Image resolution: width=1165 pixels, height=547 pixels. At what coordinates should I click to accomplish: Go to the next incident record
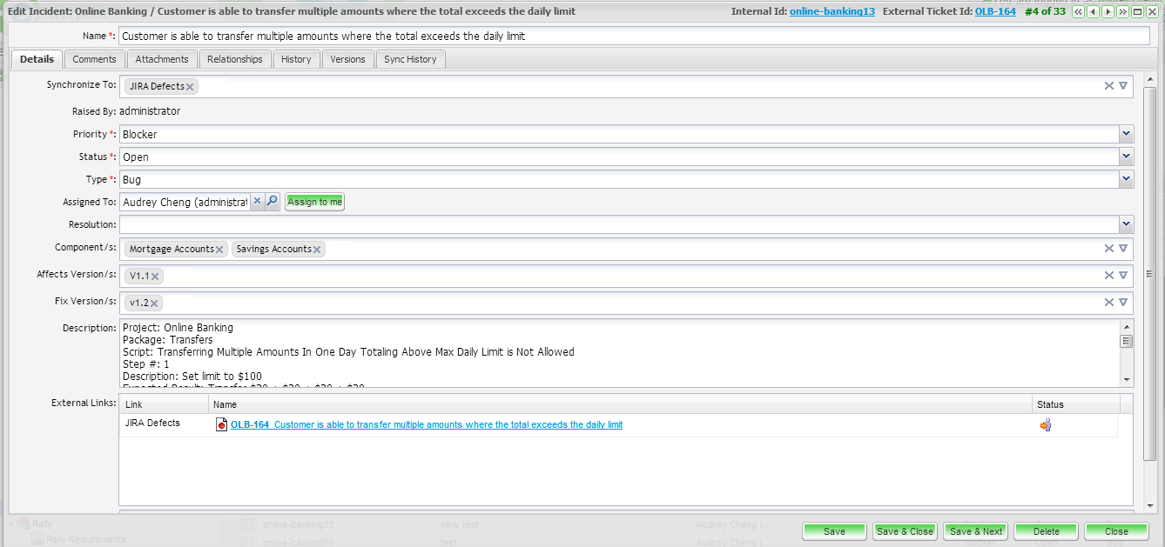tap(1108, 12)
